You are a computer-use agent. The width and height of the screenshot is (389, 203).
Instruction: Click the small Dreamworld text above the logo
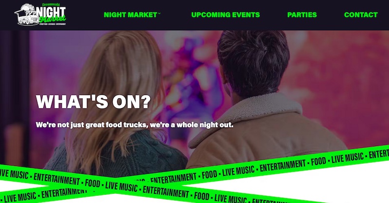(51, 4)
